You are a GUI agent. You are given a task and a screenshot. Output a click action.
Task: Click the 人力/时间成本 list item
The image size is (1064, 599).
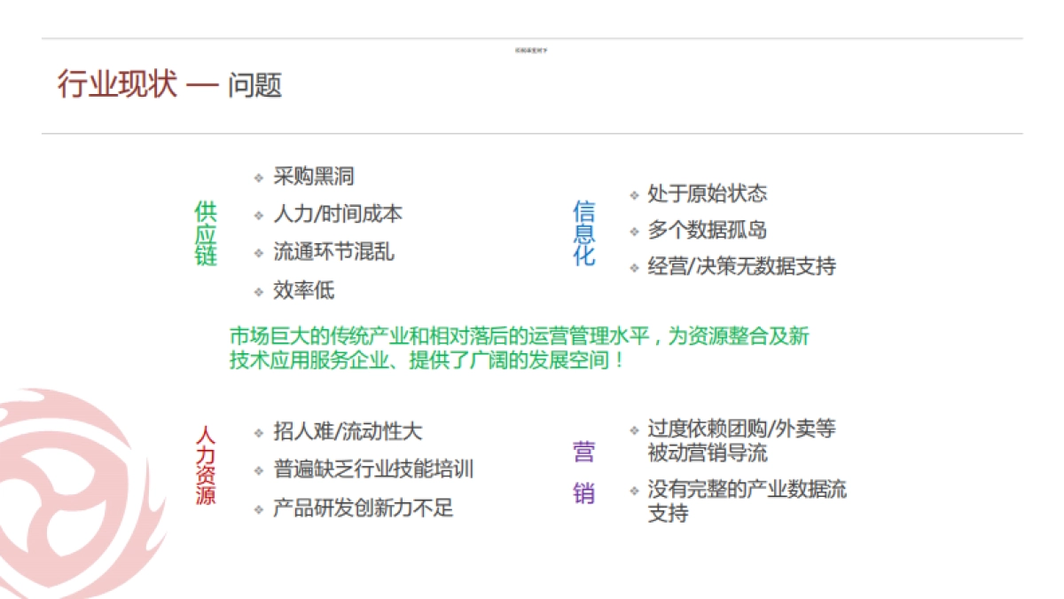[340, 214]
